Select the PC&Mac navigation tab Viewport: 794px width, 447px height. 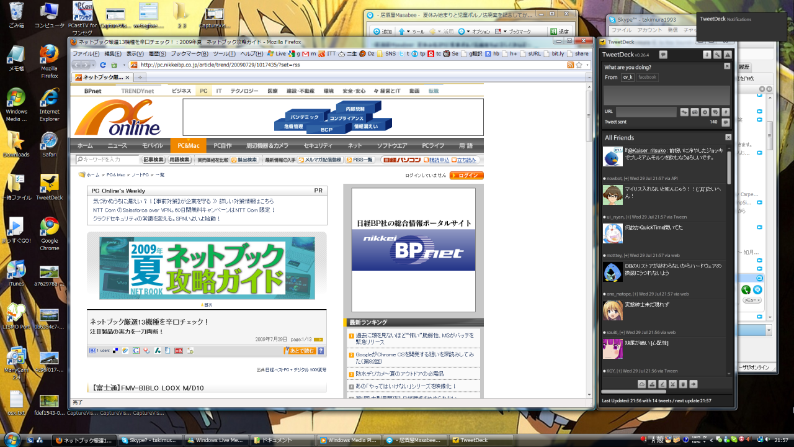click(x=188, y=145)
